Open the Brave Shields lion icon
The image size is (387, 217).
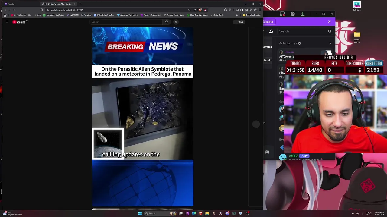(200, 10)
